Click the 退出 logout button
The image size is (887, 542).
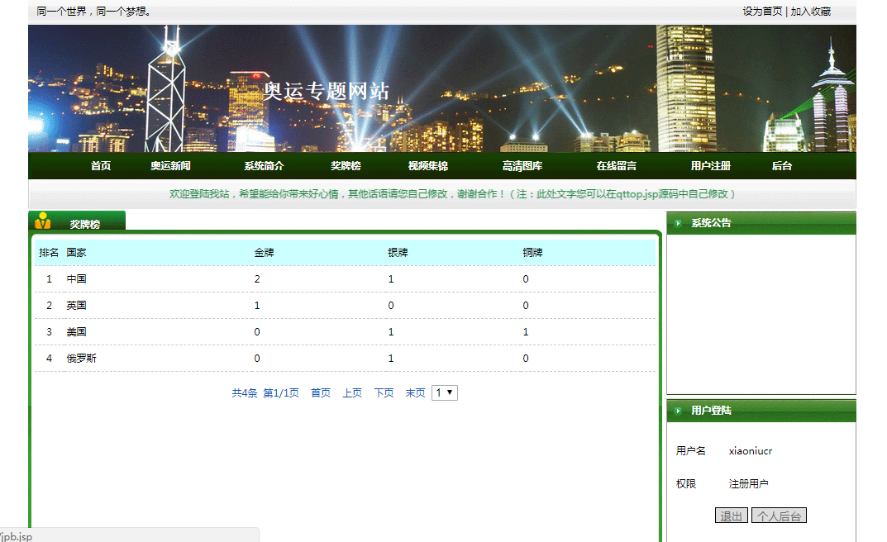[x=732, y=516]
